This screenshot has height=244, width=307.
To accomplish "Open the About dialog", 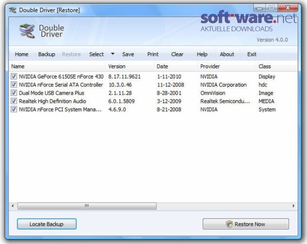I will click(x=227, y=54).
